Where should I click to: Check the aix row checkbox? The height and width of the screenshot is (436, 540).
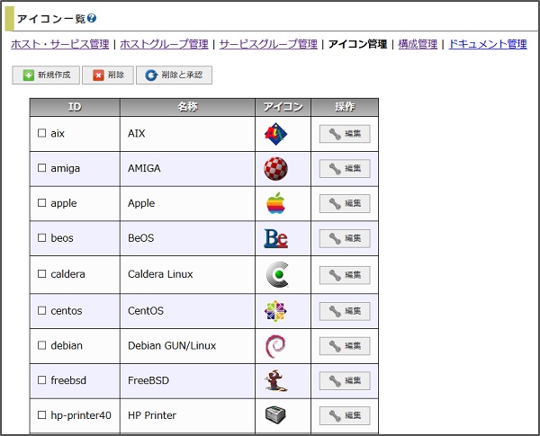[41, 133]
